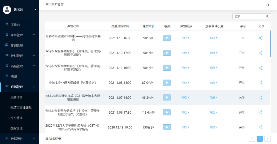The image size is (277, 144).
Task: Play the video for 计算机类 class
Action: [167, 83]
